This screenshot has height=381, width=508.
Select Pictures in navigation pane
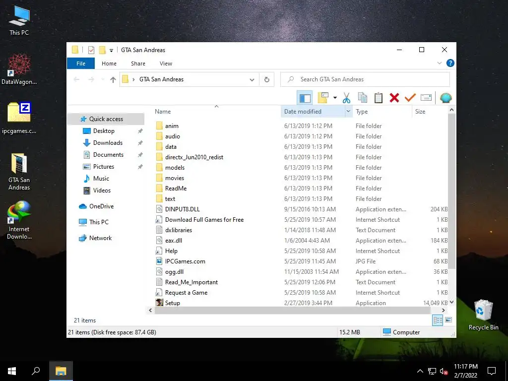[x=103, y=167]
